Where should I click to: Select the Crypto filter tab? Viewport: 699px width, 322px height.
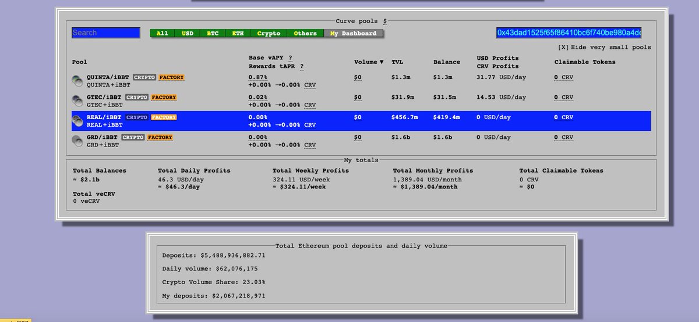coord(269,33)
